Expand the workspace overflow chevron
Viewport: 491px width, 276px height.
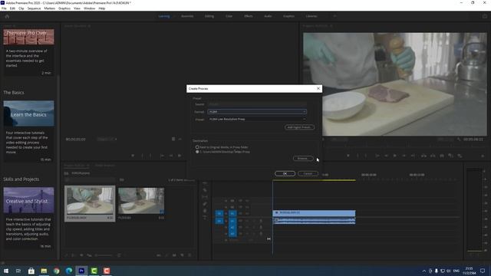(334, 16)
